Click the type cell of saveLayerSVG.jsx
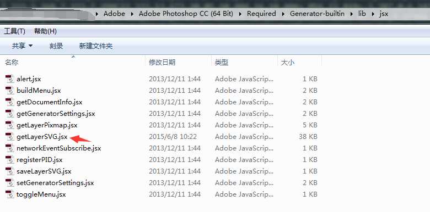 [x=244, y=171]
